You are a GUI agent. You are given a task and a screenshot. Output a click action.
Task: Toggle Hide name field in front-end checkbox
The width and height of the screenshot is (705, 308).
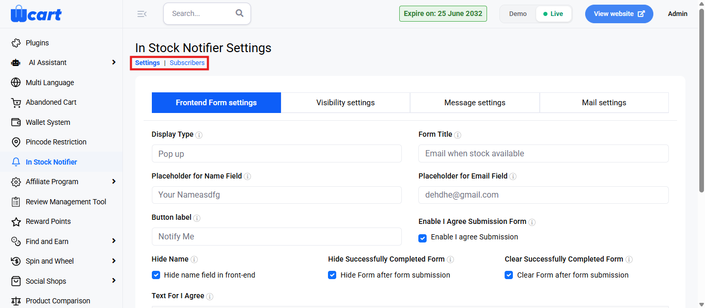pyautogui.click(x=156, y=275)
